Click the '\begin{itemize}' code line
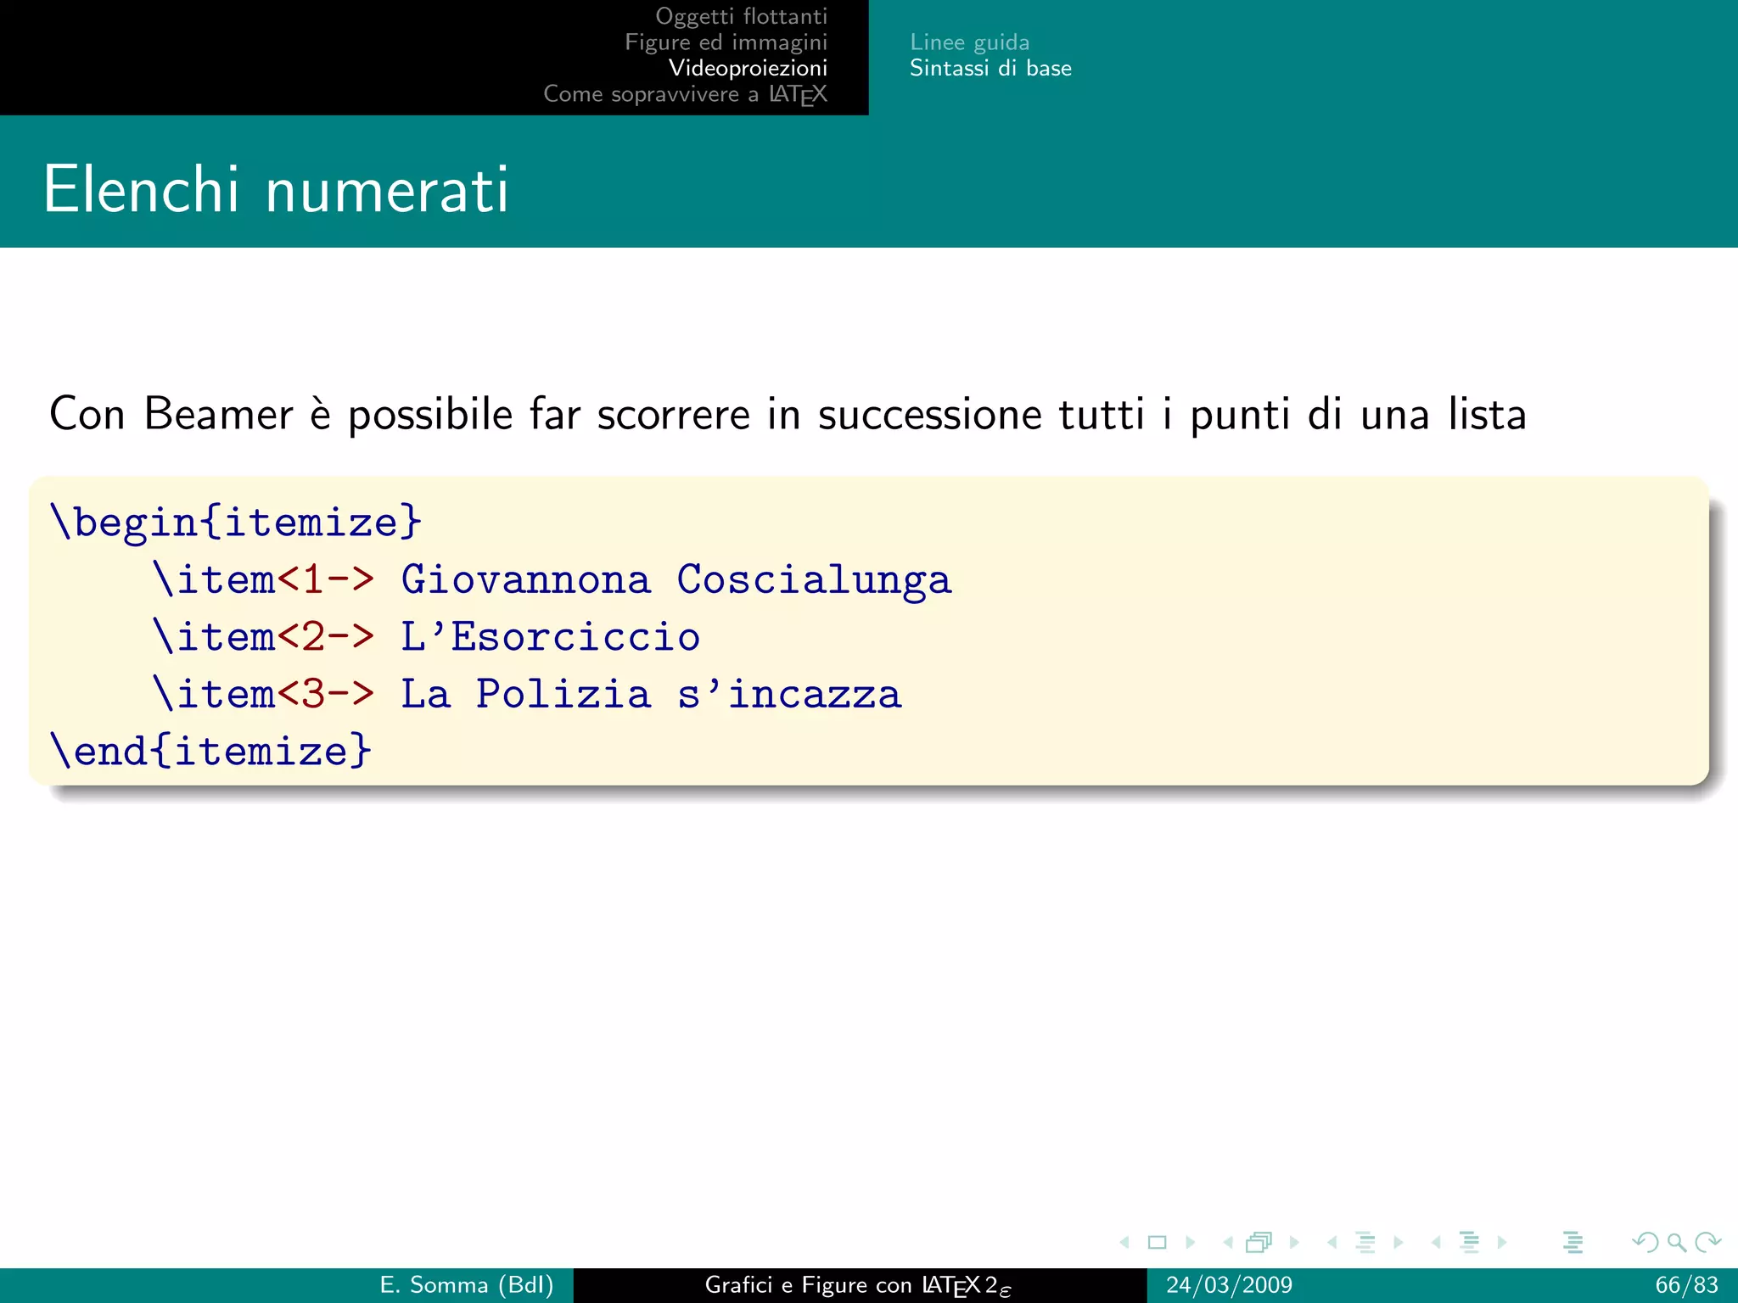The image size is (1738, 1303). (236, 522)
